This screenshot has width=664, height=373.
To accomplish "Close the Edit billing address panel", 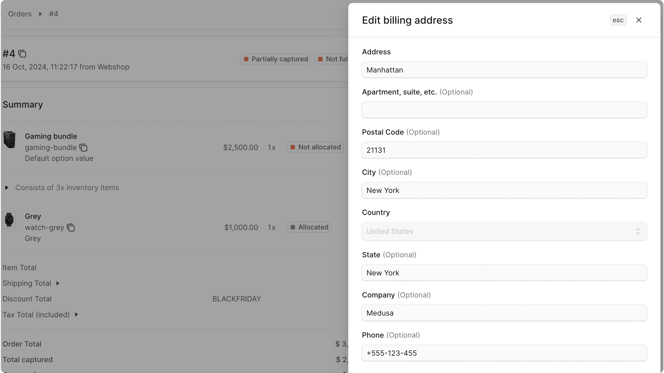I will [x=639, y=20].
